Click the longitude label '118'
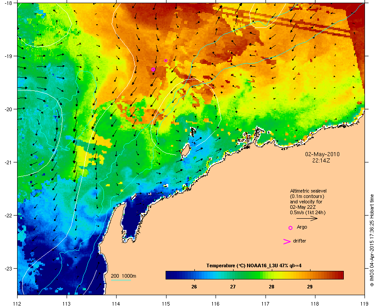 pos(315,304)
